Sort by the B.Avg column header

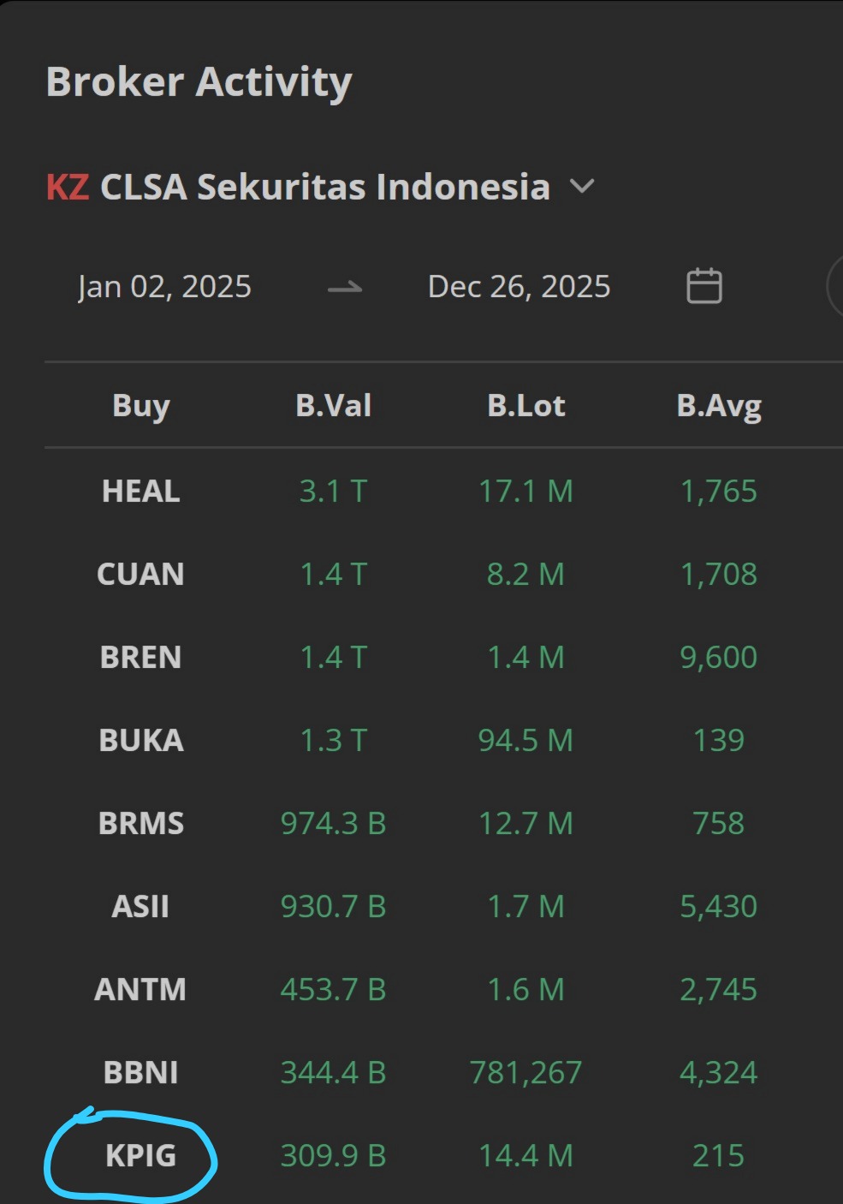(x=719, y=406)
